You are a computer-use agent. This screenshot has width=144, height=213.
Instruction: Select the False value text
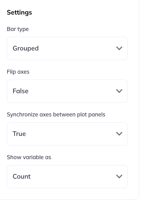click(x=21, y=91)
